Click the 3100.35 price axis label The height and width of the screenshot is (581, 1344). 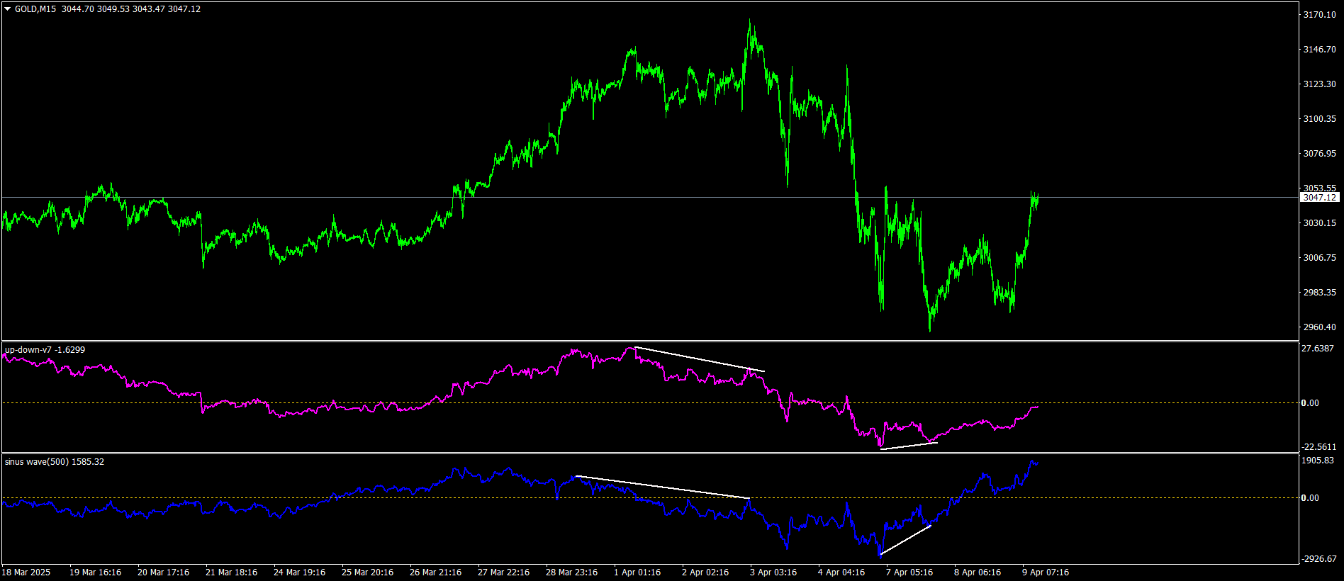coord(1320,119)
